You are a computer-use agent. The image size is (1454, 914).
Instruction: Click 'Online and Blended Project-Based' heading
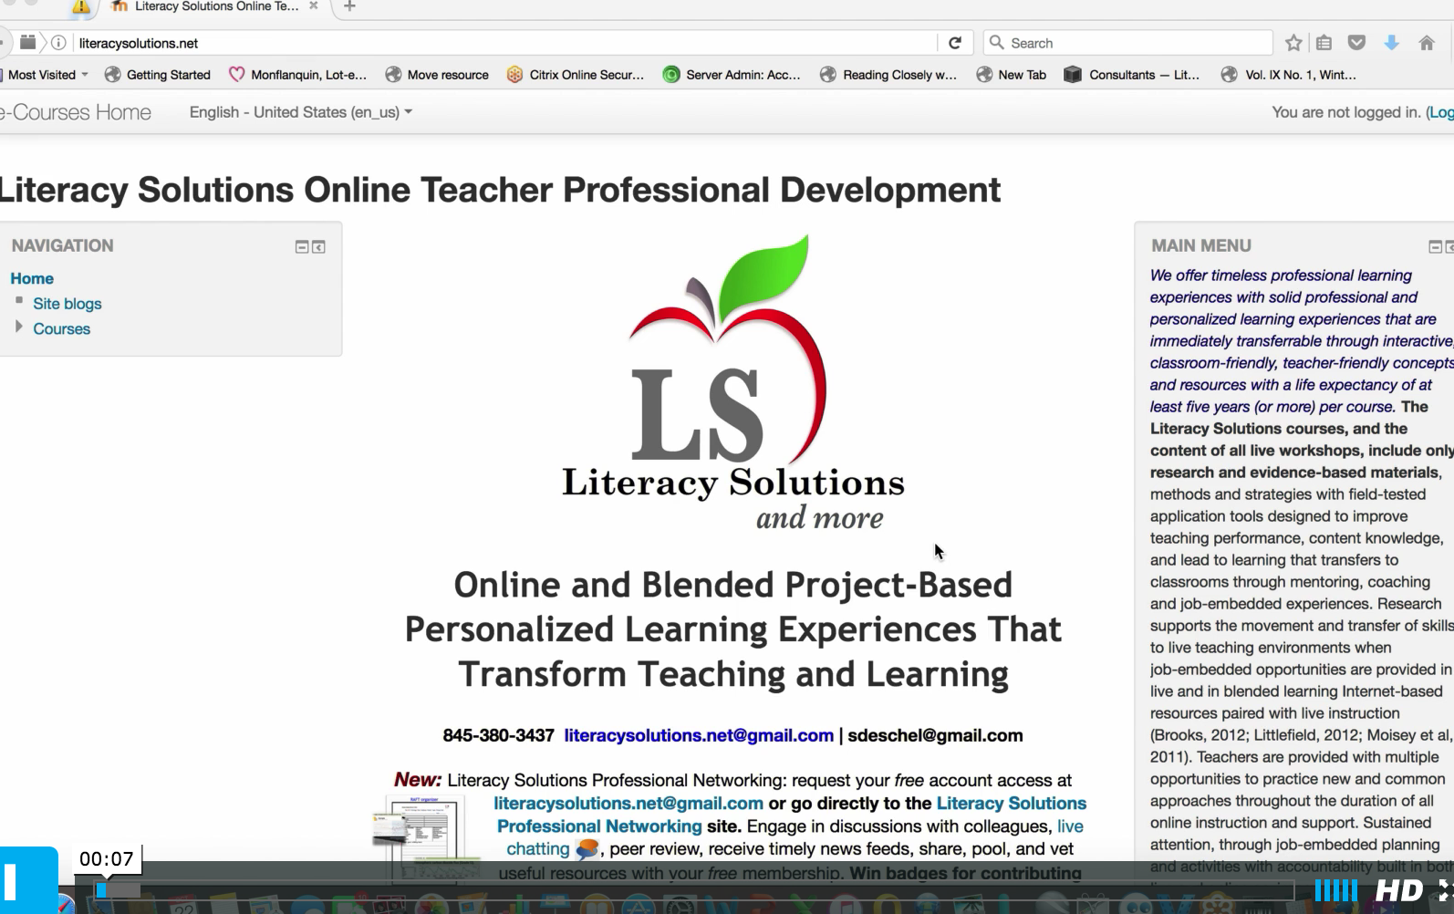pyautogui.click(x=733, y=585)
